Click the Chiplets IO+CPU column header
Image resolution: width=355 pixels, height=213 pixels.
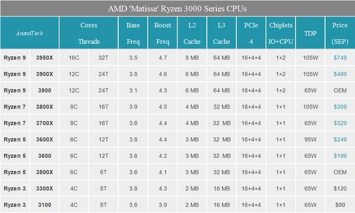click(281, 33)
